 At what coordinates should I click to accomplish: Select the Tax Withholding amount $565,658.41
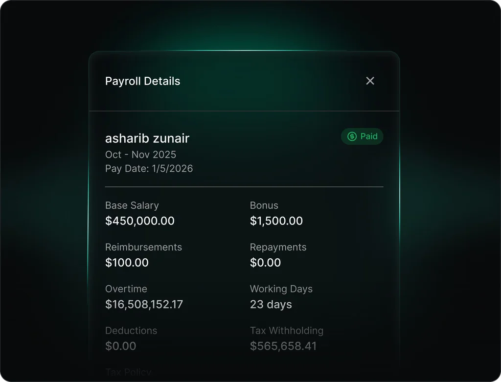(283, 346)
